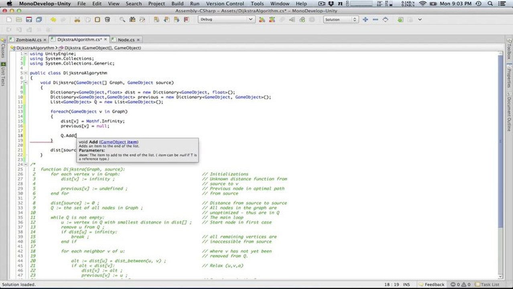Click the Feedback button in status bar

pyautogui.click(x=431, y=285)
